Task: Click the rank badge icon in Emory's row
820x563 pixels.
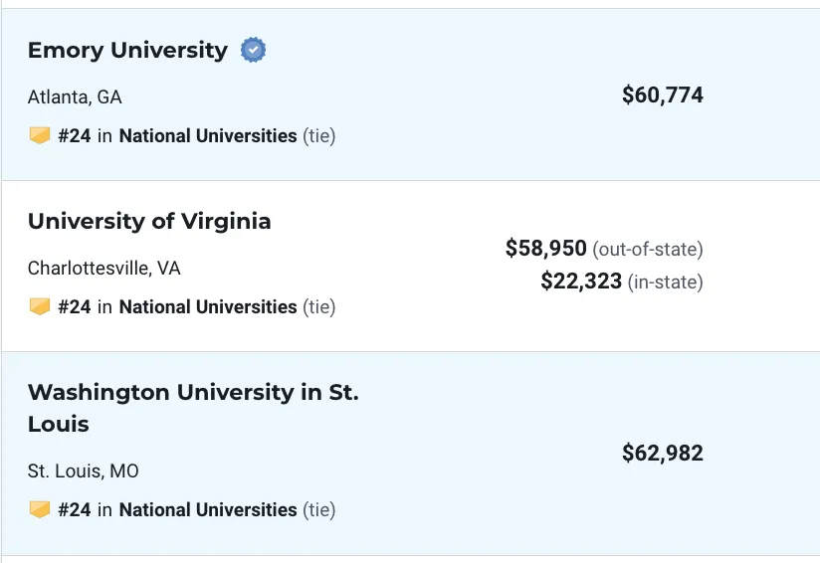Action: [x=39, y=135]
